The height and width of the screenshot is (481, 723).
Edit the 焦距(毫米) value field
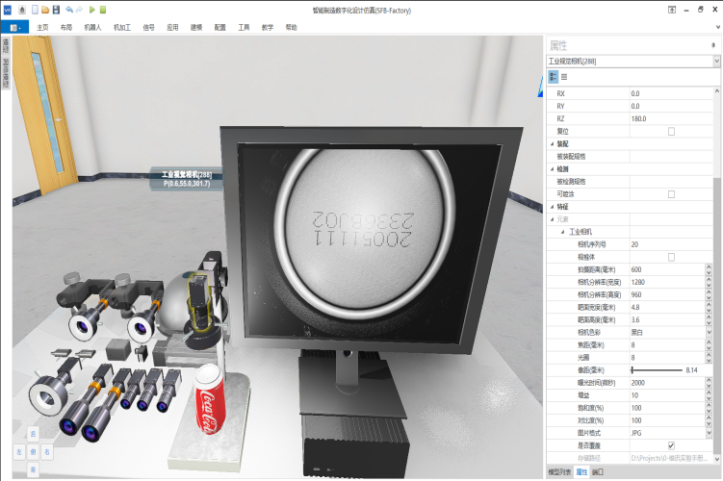click(x=667, y=344)
